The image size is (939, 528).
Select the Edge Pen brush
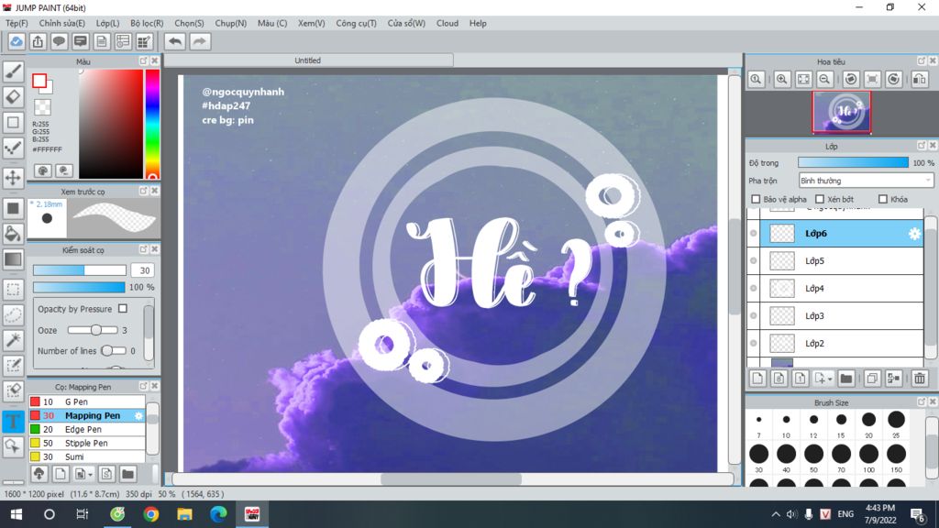(87, 429)
